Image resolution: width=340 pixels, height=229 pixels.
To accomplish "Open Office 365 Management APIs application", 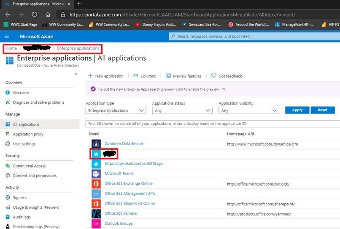I will (130, 194).
